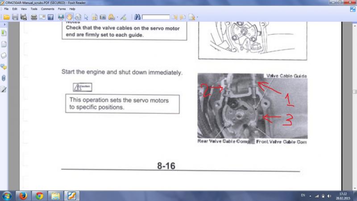Click the Foxit Reader taskbar button
This screenshot has width=357, height=201.
pyautogui.click(x=71, y=196)
